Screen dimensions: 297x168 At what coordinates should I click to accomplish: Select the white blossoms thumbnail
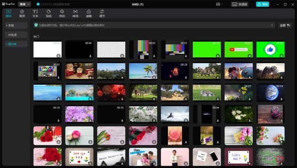[143, 114]
